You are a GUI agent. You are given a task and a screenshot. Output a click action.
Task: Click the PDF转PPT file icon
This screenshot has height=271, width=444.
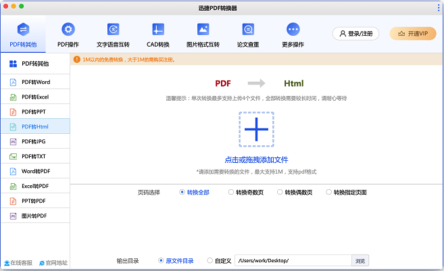coord(13,112)
